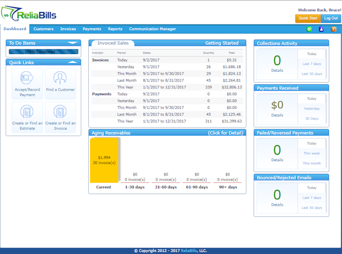The height and width of the screenshot is (254, 342).
Task: Click the $2,125.46 payments Last Month total
Action: pos(231,114)
